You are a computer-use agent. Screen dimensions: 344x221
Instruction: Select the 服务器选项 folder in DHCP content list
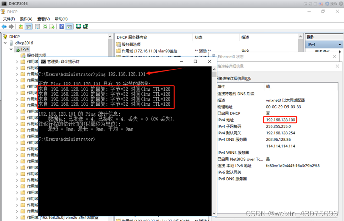click(x=131, y=44)
